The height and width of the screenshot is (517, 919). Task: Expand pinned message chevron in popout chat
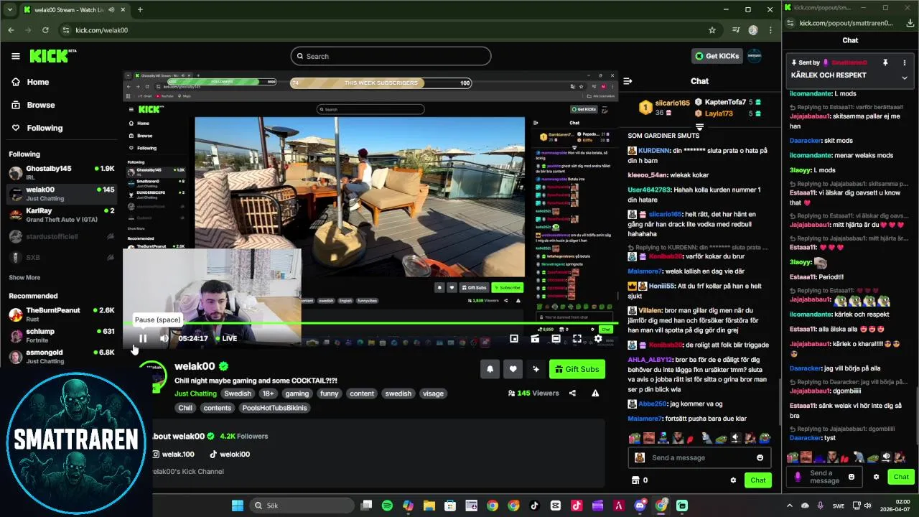tap(905, 78)
